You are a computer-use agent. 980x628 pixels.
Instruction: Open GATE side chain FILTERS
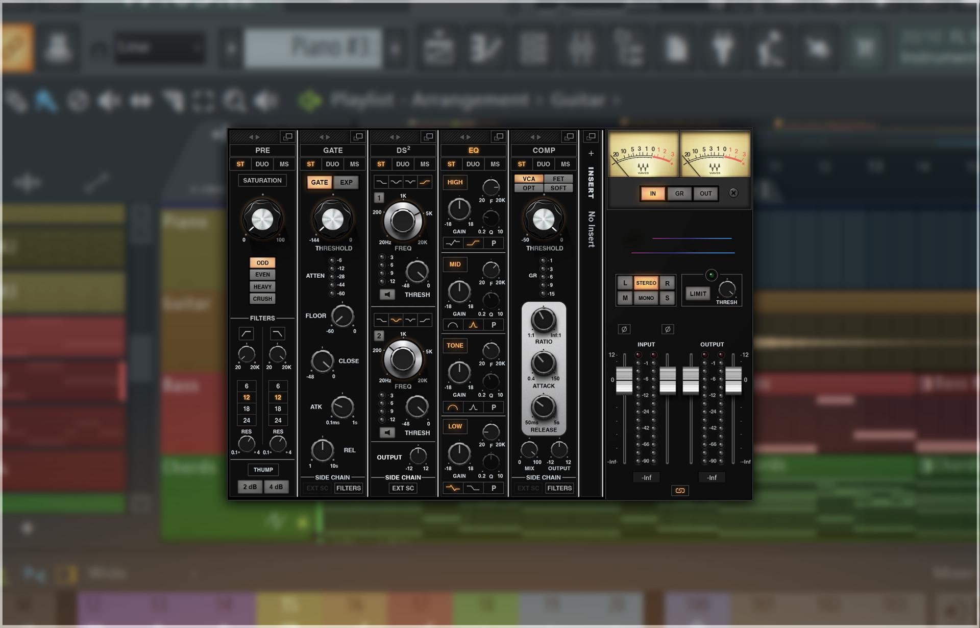pos(349,488)
